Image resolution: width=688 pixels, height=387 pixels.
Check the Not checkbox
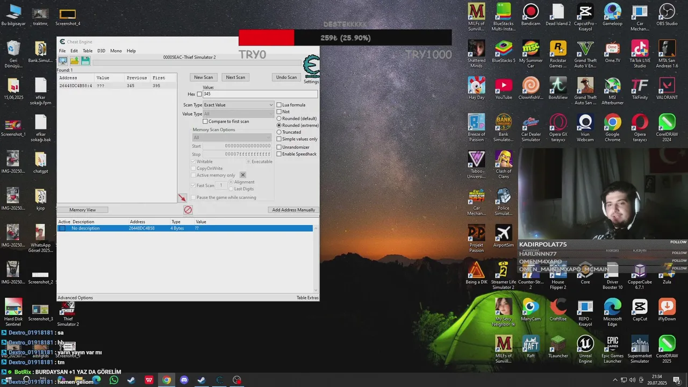click(x=279, y=112)
